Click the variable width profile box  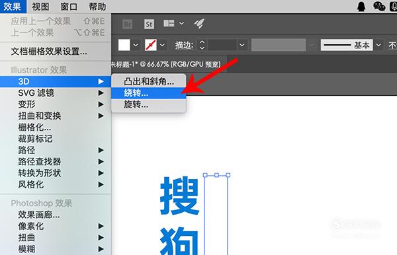click(279, 45)
